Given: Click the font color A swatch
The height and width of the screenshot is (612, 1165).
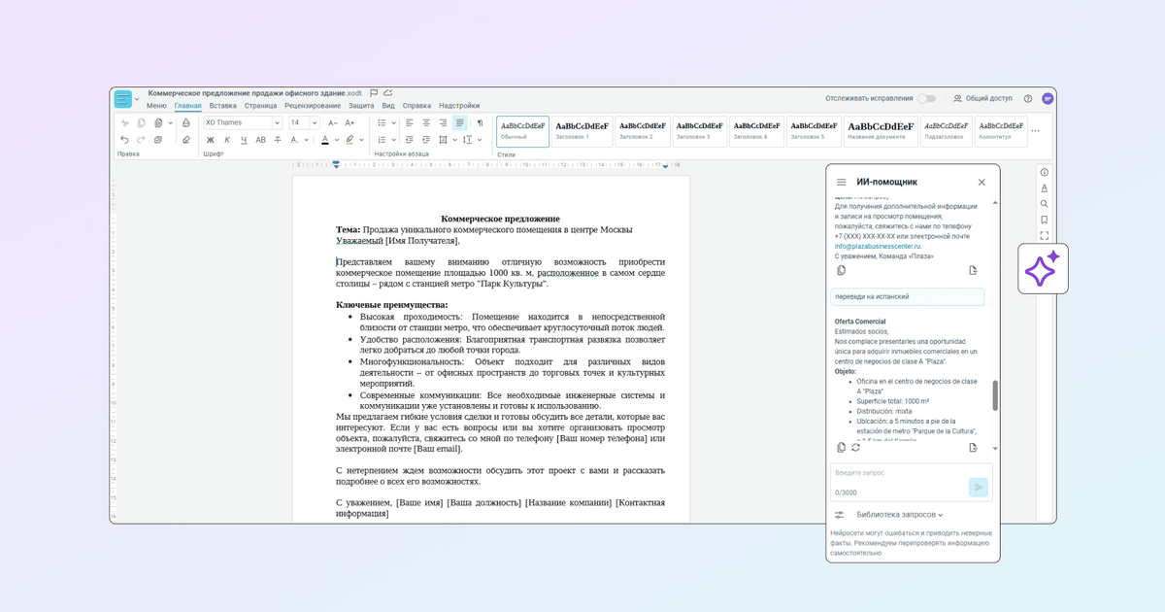Looking at the screenshot, I should pyautogui.click(x=325, y=140).
